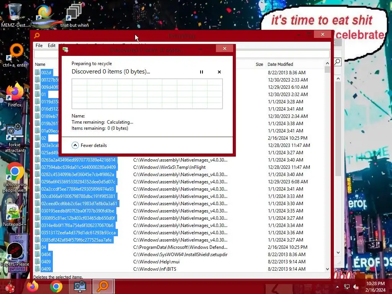Open the 'forkie attractant' desktop shortcut
392x294 pixels.
pyautogui.click(x=15, y=137)
